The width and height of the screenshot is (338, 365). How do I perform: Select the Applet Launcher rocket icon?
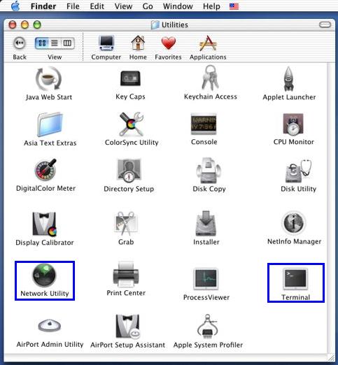pos(288,79)
